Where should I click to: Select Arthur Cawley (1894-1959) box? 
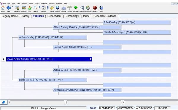point(53,37)
